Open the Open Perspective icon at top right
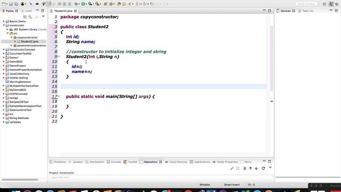This screenshot has width=341, height=192. click(x=324, y=4)
